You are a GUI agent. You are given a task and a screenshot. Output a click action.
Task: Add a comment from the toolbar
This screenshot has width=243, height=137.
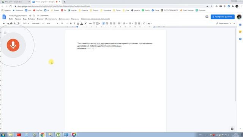(x=94, y=24)
